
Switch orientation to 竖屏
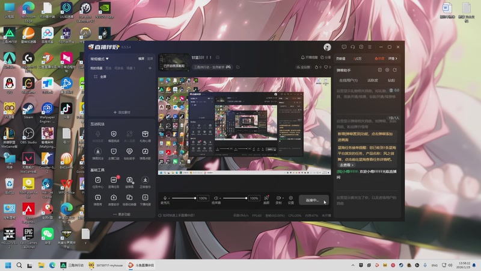coord(150,58)
